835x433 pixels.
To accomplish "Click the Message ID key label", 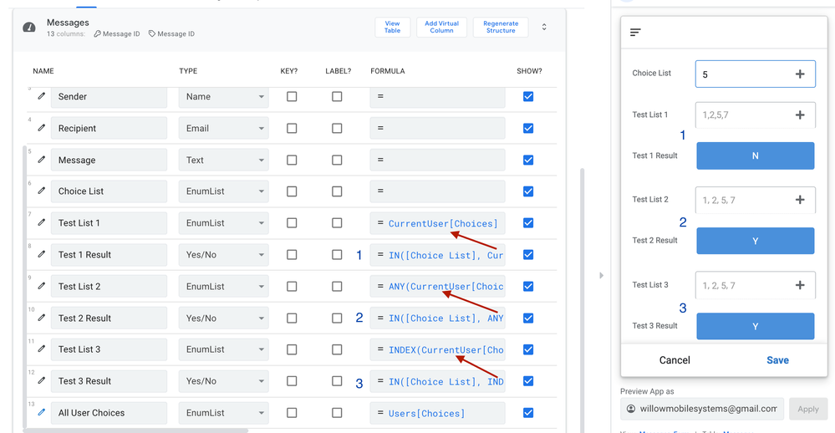I will tap(117, 33).
